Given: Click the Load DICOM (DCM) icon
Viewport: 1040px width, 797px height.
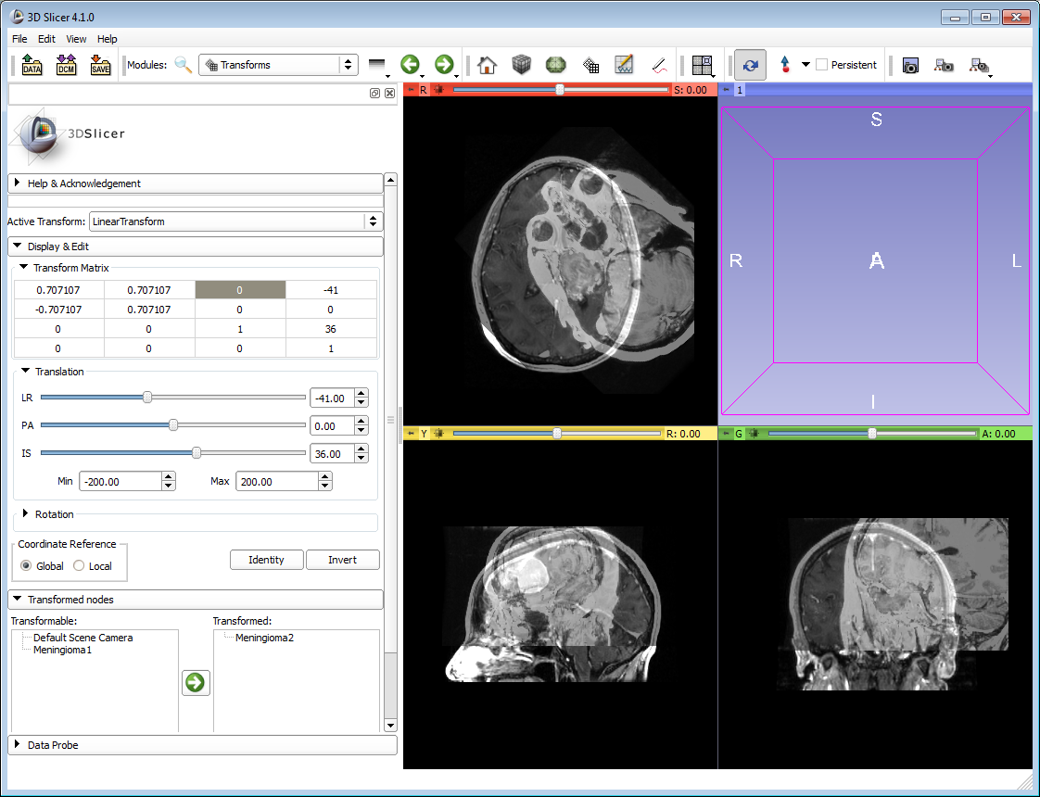Looking at the screenshot, I should pos(66,65).
